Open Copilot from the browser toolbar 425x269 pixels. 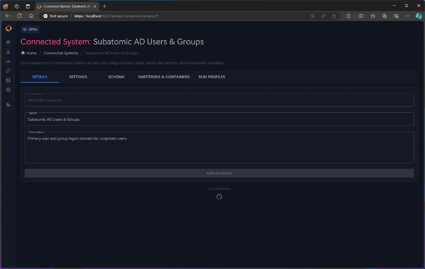click(x=419, y=16)
